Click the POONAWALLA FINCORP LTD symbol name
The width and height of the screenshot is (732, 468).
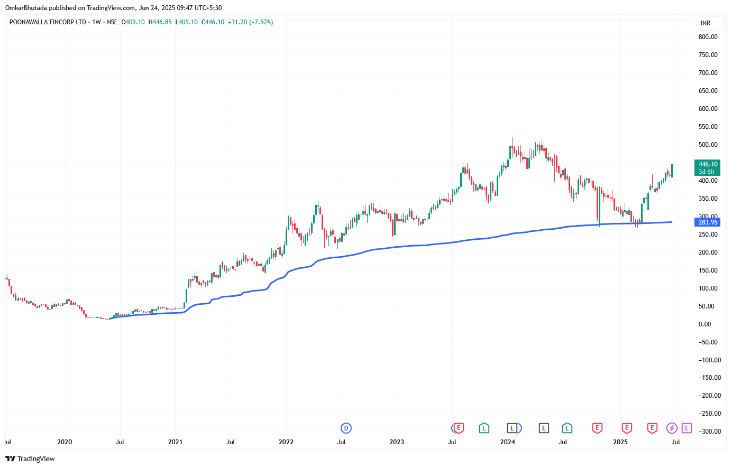[48, 22]
